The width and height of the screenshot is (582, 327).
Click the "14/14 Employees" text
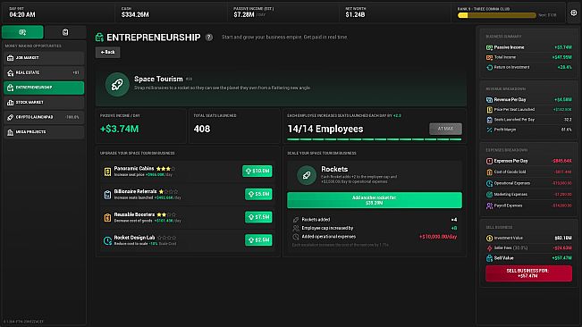tap(325, 129)
